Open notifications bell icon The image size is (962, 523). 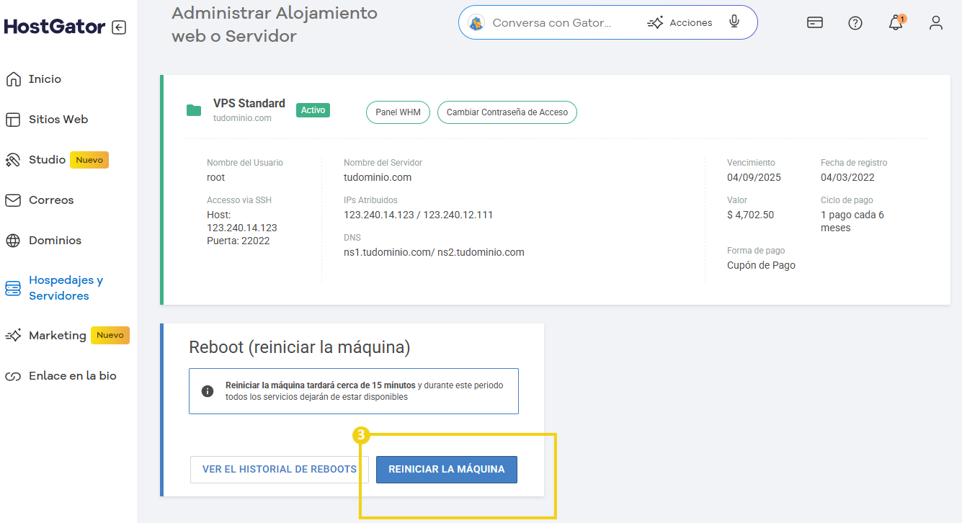point(896,23)
